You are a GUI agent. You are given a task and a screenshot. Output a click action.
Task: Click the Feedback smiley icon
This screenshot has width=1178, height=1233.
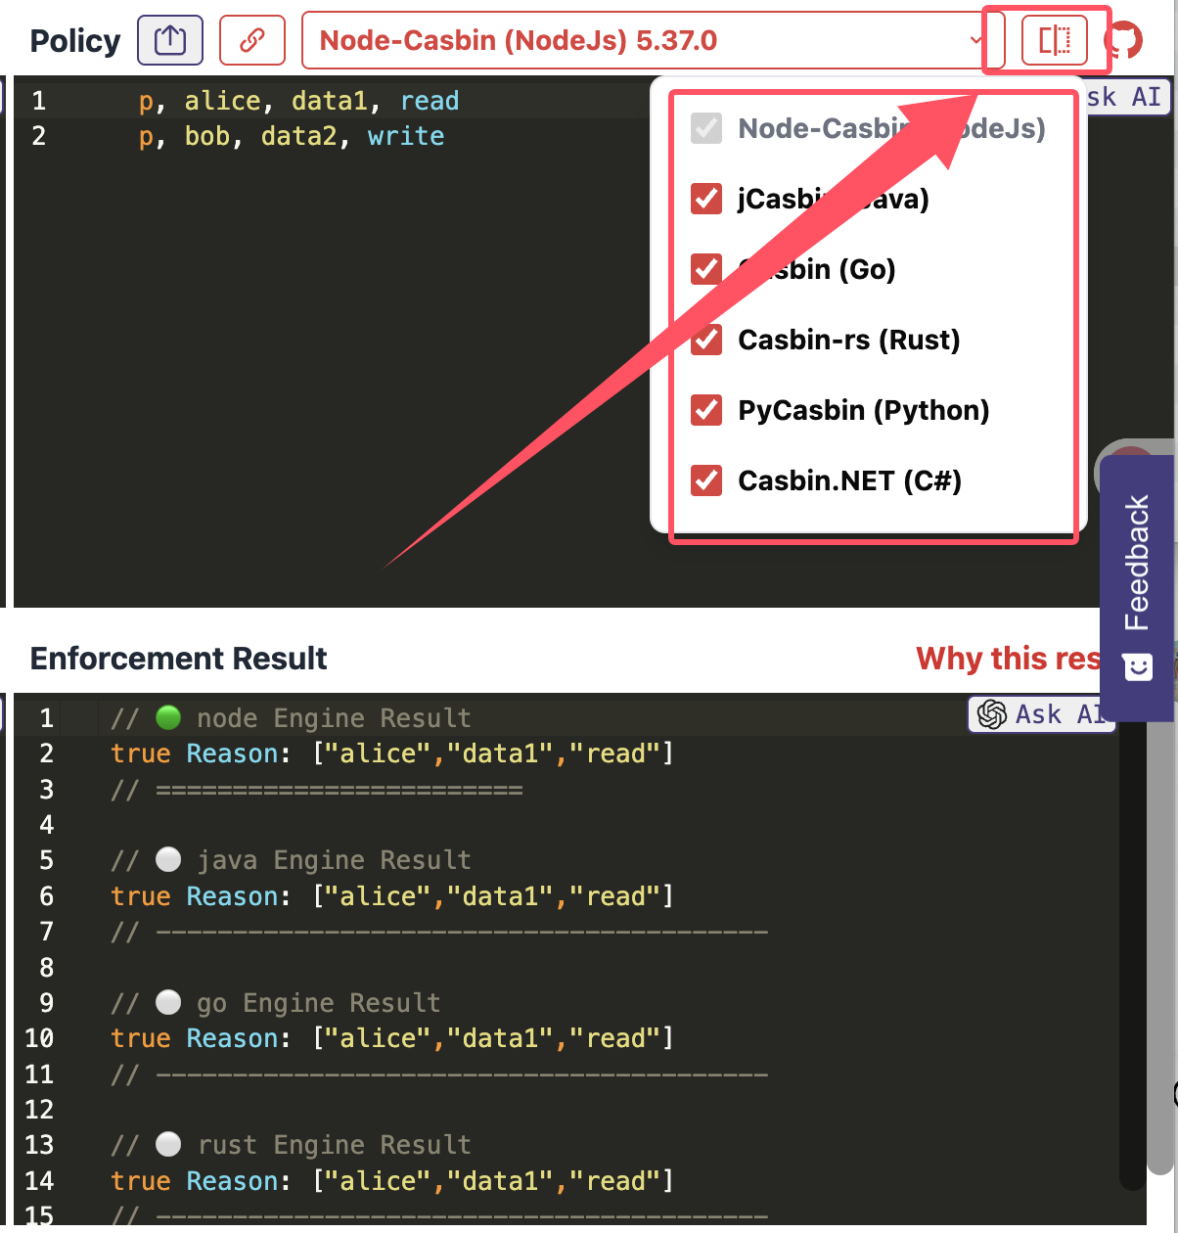tap(1137, 667)
